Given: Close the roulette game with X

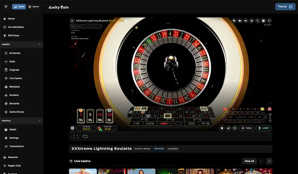Looking at the screenshot, I should click(72, 21).
